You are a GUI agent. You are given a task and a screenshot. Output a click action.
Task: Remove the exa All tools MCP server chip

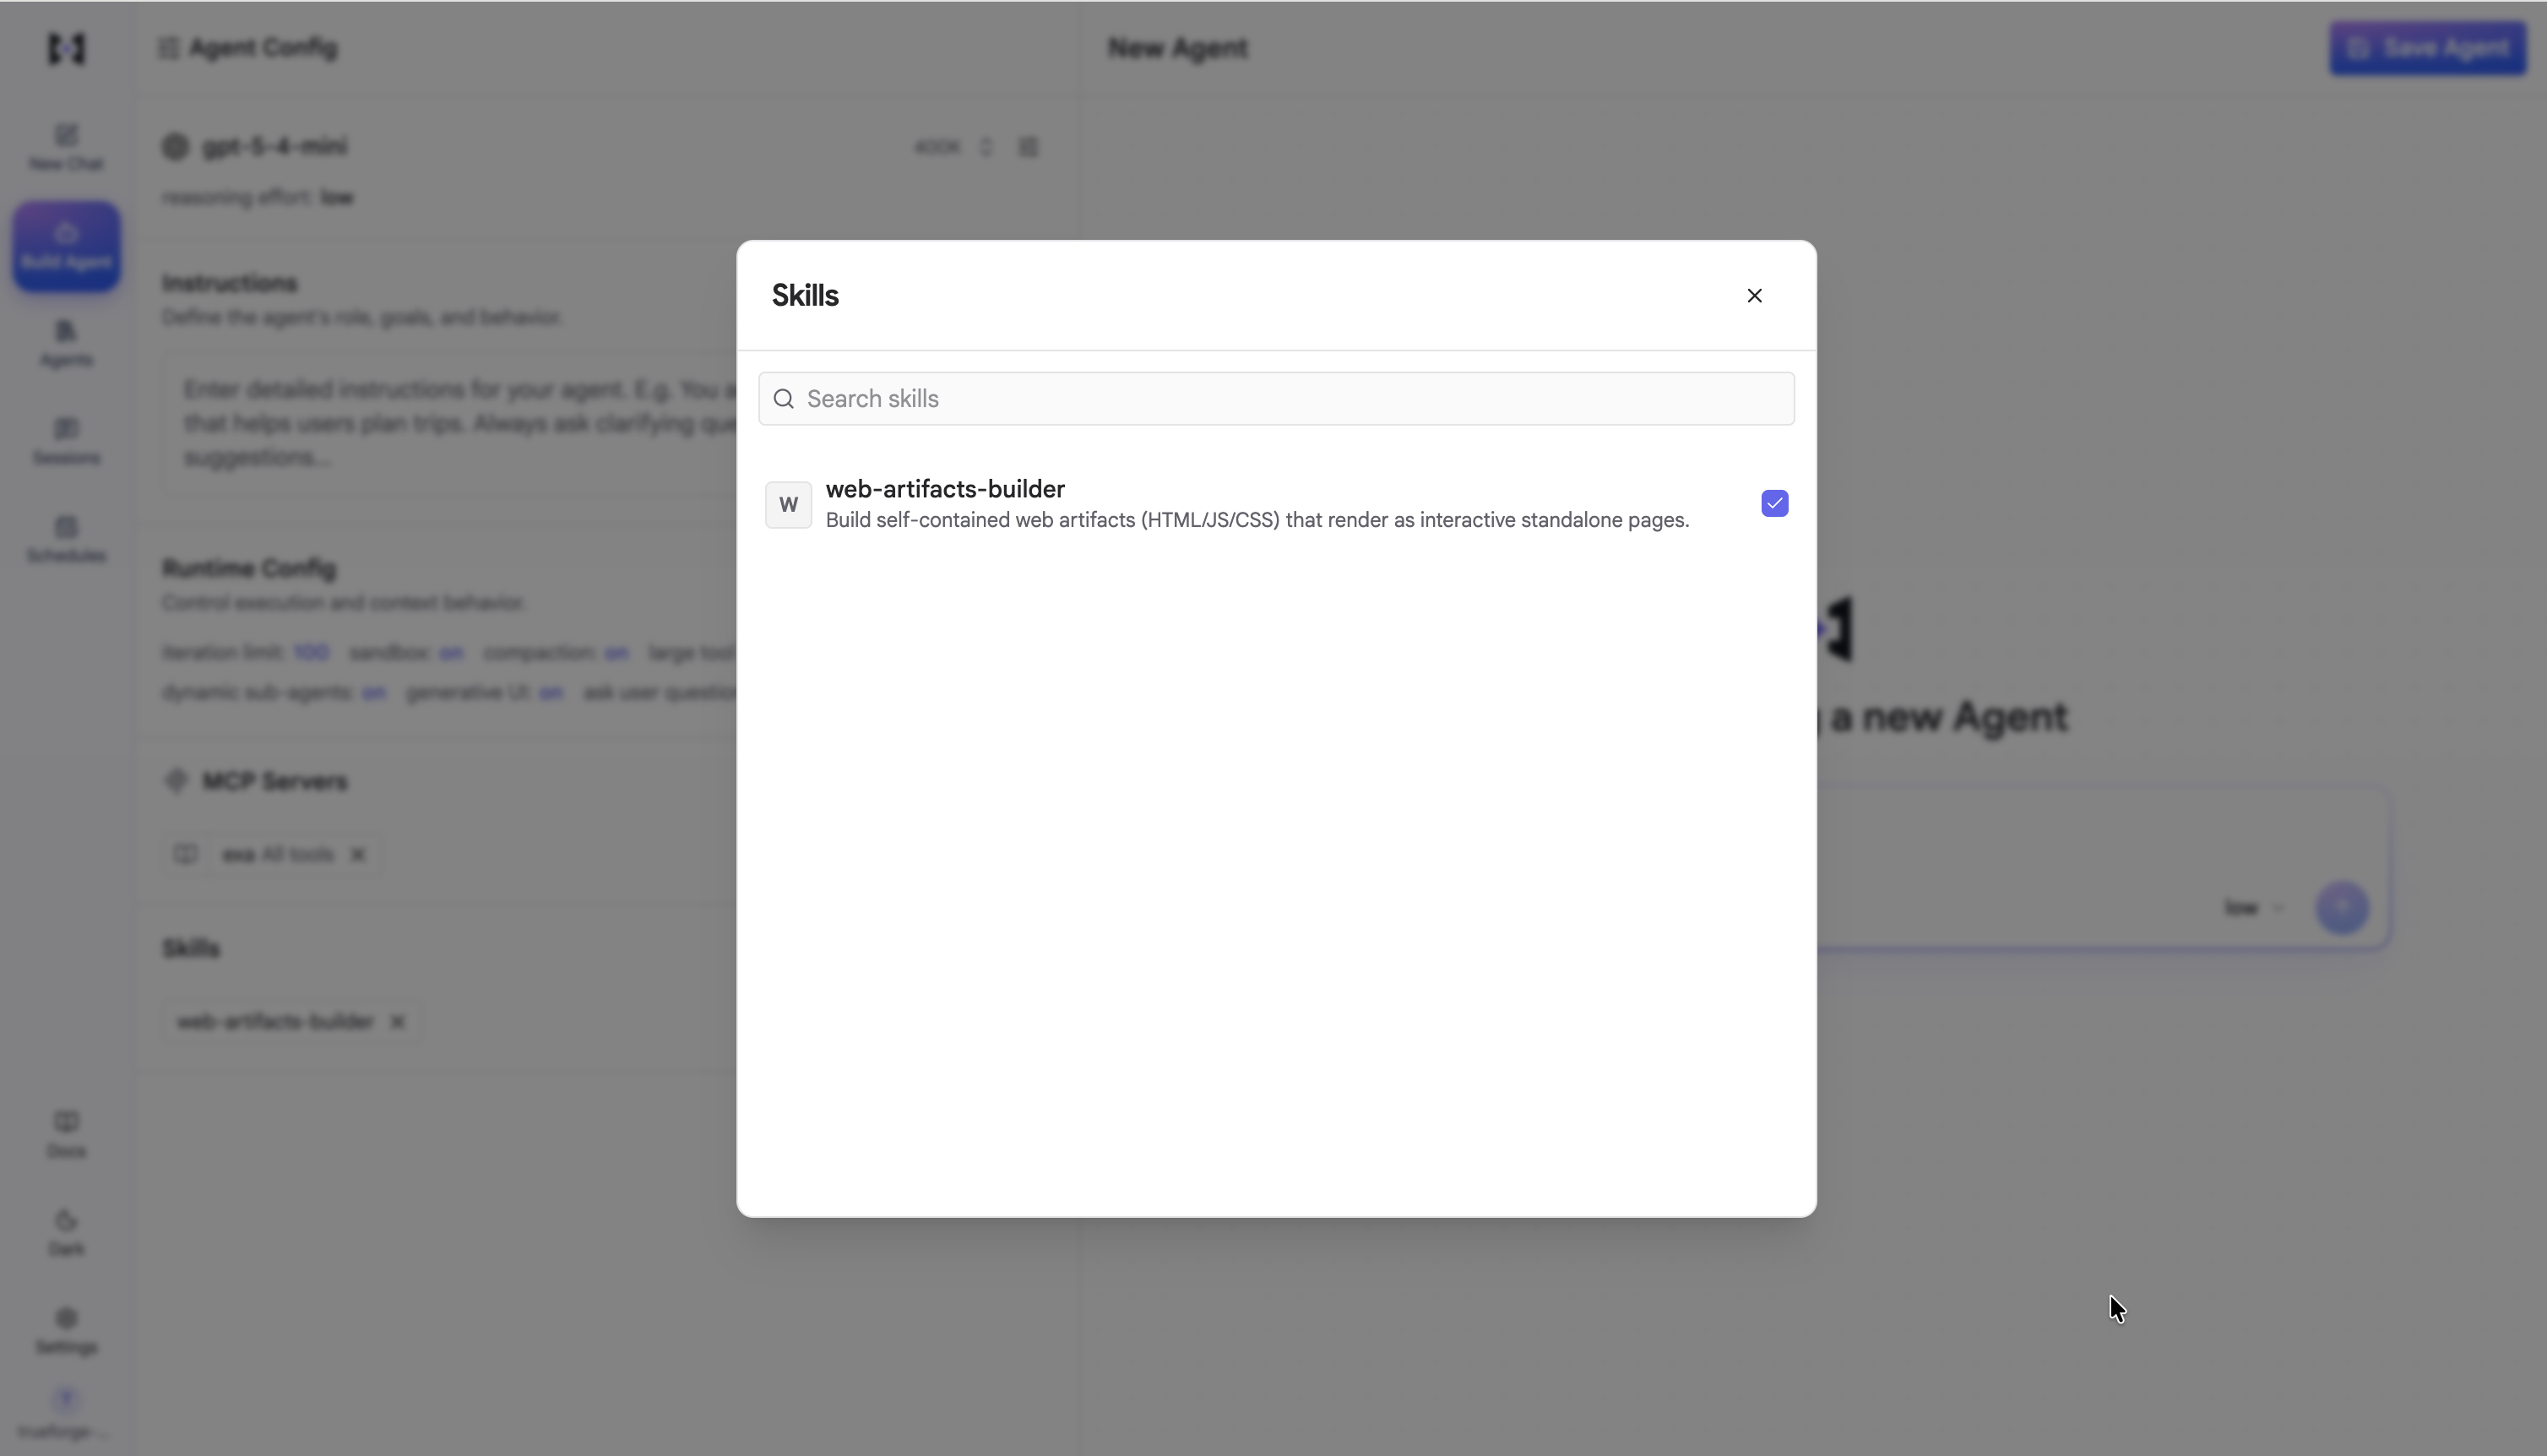[358, 854]
